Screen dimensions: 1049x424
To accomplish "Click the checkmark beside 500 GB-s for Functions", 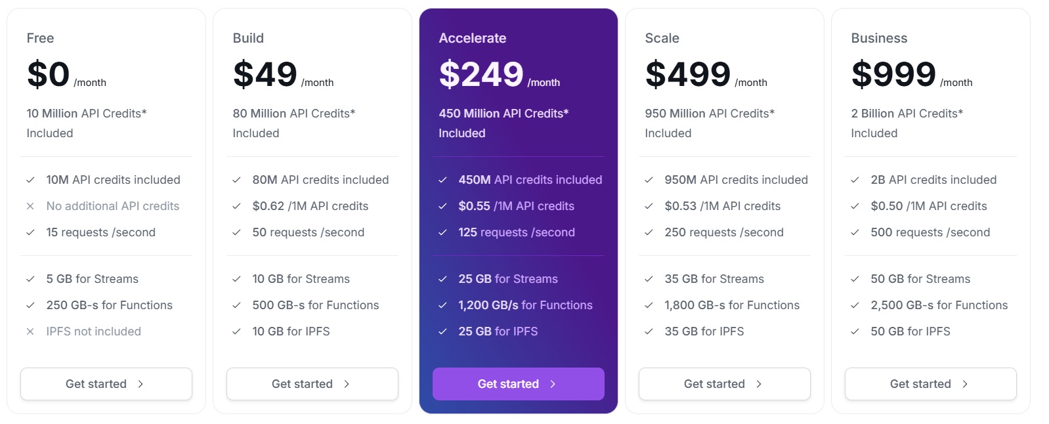I will pyautogui.click(x=236, y=305).
